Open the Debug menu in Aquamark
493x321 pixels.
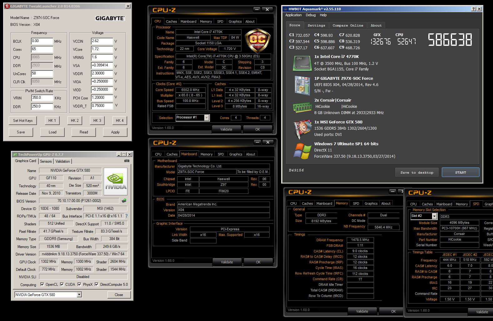(311, 15)
